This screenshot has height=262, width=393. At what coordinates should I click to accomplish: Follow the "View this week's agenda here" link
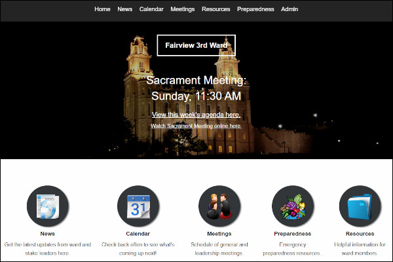(x=196, y=115)
